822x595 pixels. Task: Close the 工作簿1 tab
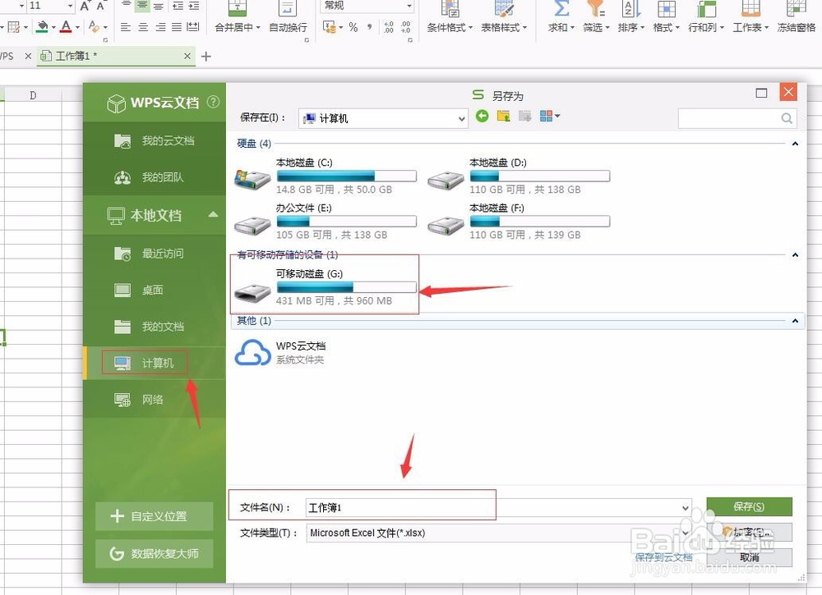pyautogui.click(x=187, y=56)
